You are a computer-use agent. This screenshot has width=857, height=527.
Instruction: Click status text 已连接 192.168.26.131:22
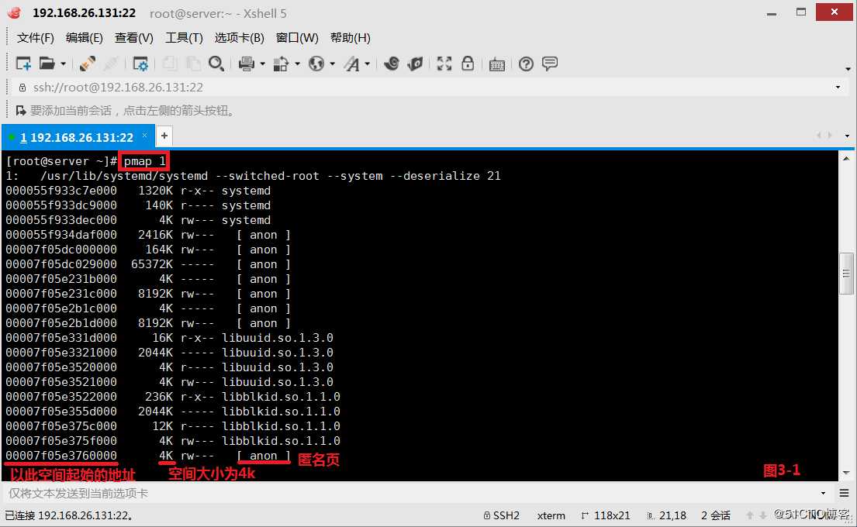pos(69,515)
